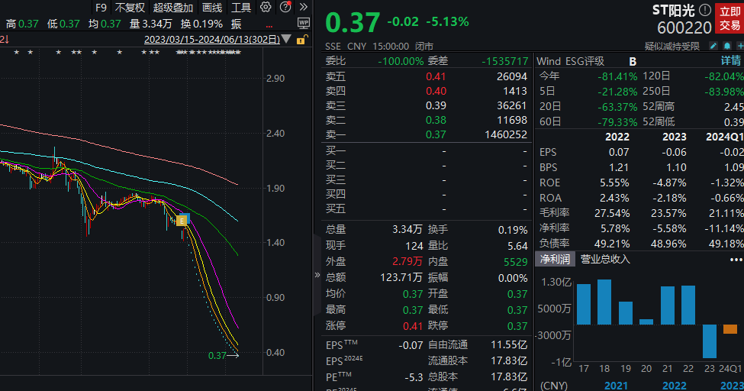The image size is (744, 391).
Task: Click the Wind ESG评级 B rating
Action: 633,61
